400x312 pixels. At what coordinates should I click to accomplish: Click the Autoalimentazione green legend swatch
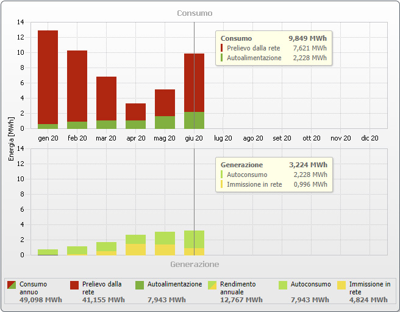click(140, 285)
